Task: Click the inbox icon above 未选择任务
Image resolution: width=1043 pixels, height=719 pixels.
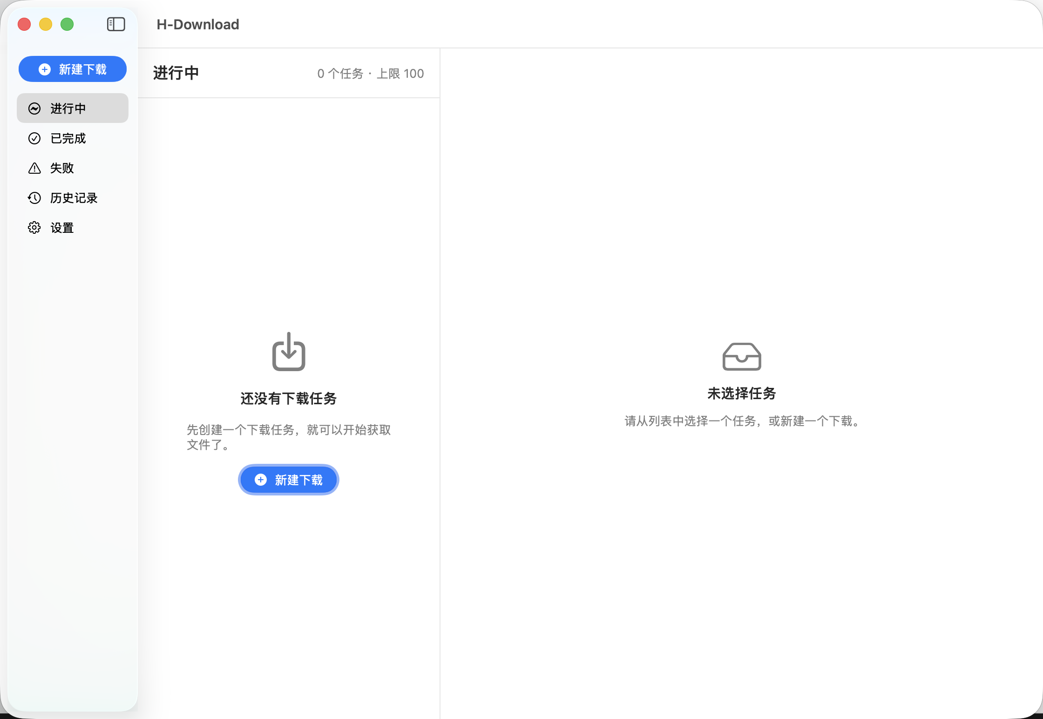Action: (x=742, y=357)
